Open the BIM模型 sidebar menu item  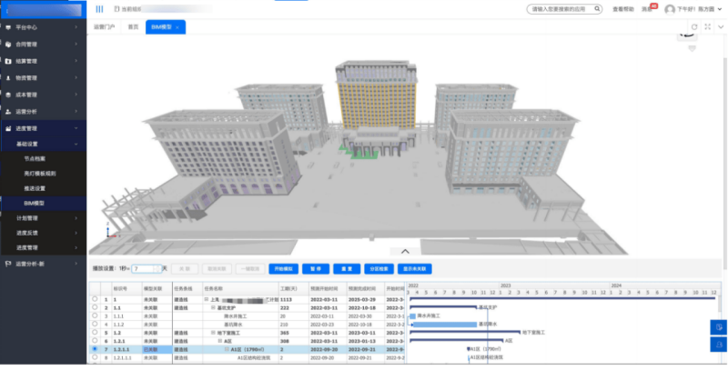[x=34, y=204]
